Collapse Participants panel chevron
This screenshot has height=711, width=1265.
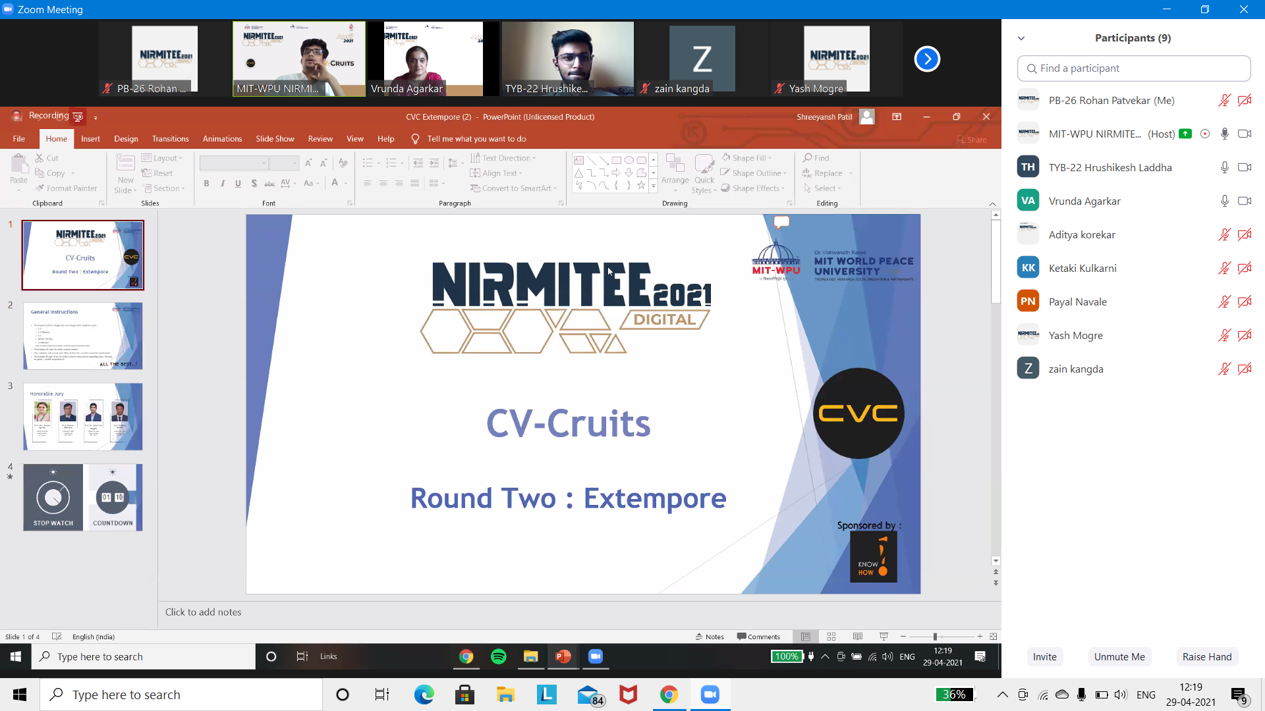point(1021,38)
